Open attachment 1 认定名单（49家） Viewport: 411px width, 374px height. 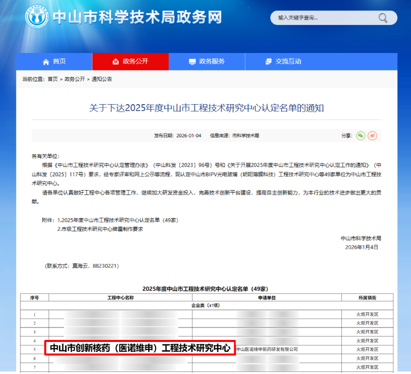[x=118, y=220]
